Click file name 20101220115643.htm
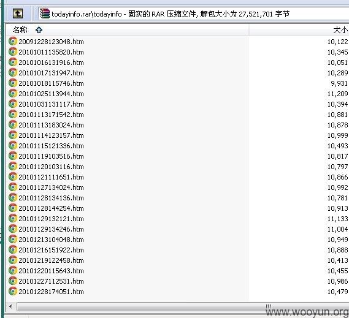The width and height of the screenshot is (349, 318). 51,271
